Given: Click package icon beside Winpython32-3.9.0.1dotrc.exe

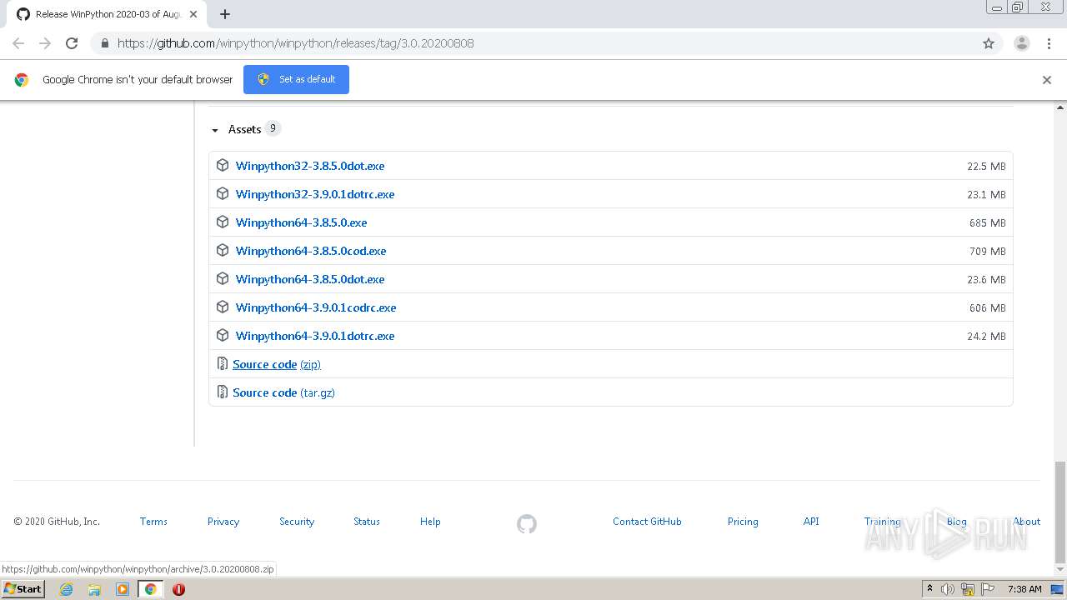Looking at the screenshot, I should click(223, 193).
